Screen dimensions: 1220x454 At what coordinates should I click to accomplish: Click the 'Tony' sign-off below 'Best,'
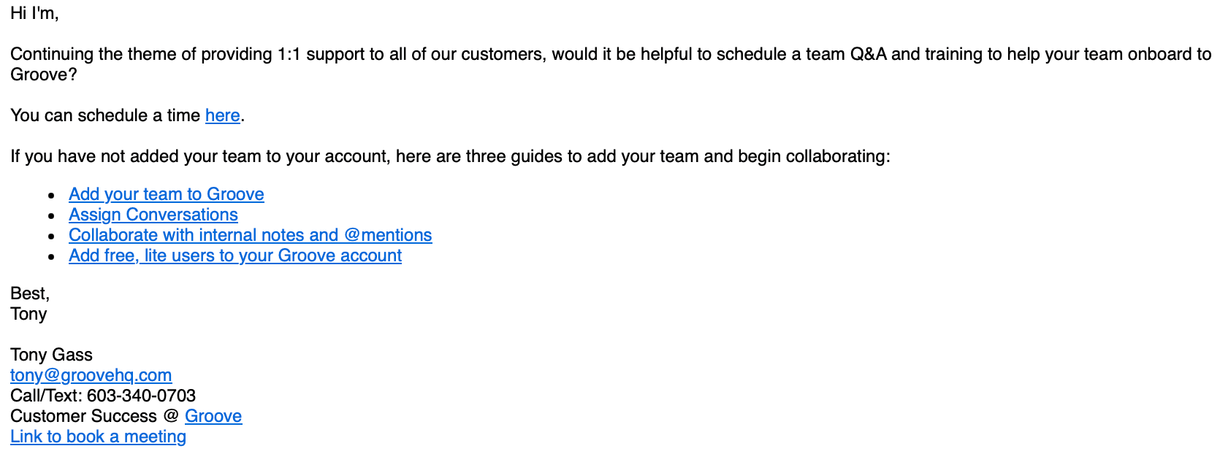pyautogui.click(x=28, y=314)
